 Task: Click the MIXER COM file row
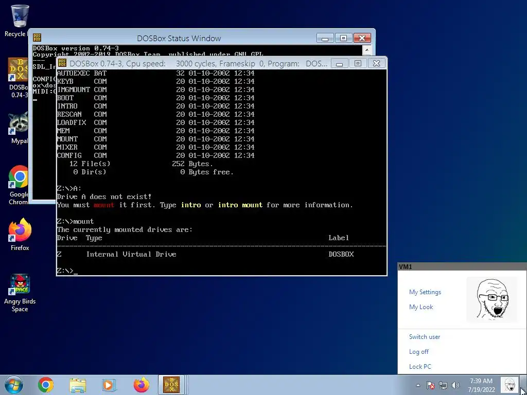coord(155,147)
